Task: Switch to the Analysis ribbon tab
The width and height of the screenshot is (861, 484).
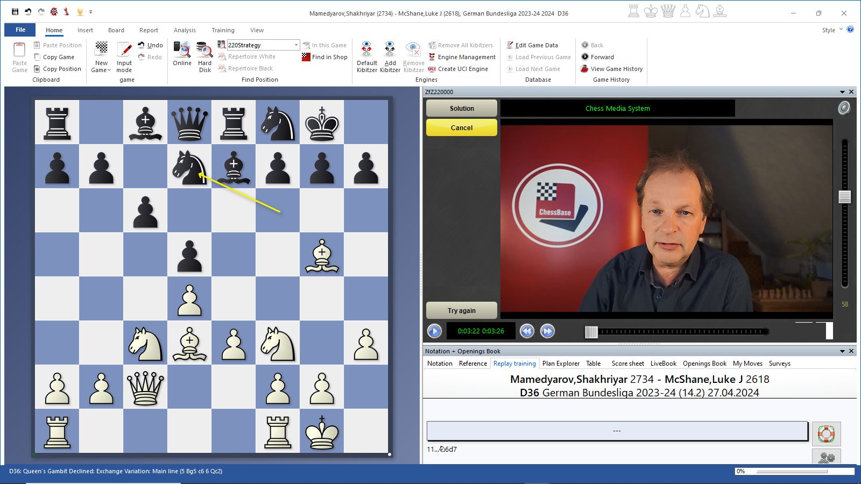Action: (185, 30)
